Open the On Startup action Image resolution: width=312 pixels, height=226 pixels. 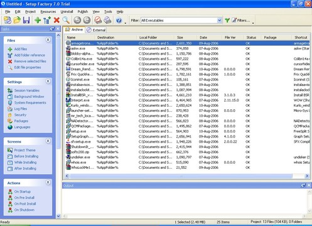point(23,191)
